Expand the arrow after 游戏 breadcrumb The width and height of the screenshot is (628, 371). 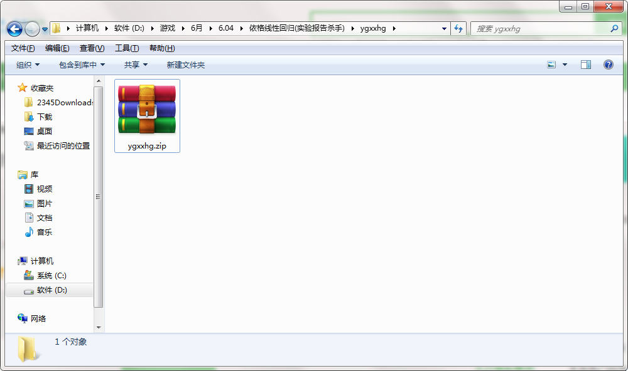tap(183, 28)
